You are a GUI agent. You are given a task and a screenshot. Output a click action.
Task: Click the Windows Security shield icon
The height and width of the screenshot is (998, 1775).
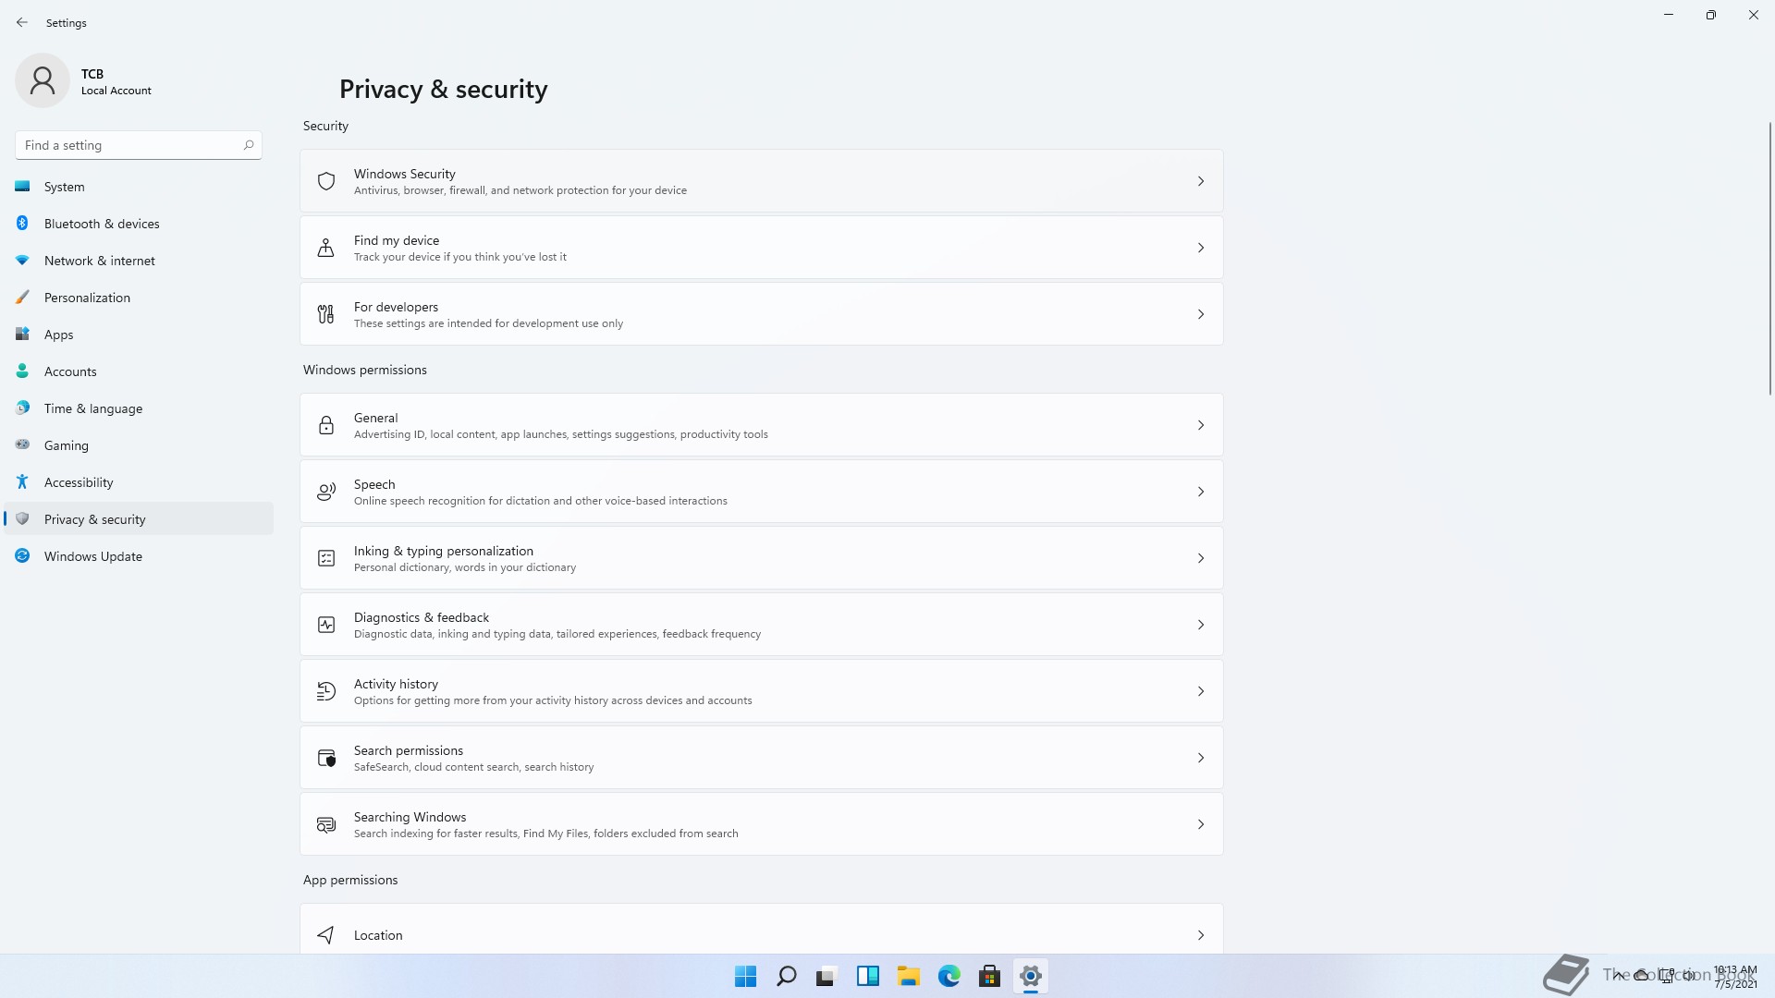[x=326, y=181]
